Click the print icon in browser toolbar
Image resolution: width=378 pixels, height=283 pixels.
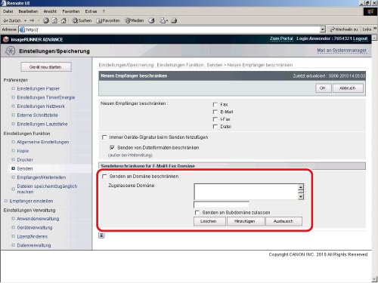tap(174, 20)
